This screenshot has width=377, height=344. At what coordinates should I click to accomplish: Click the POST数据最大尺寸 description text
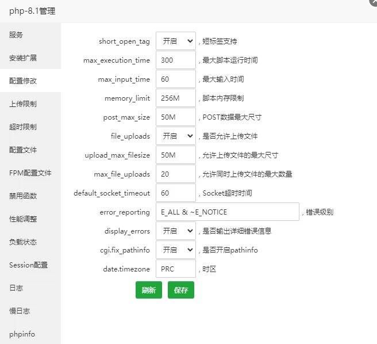(232, 117)
